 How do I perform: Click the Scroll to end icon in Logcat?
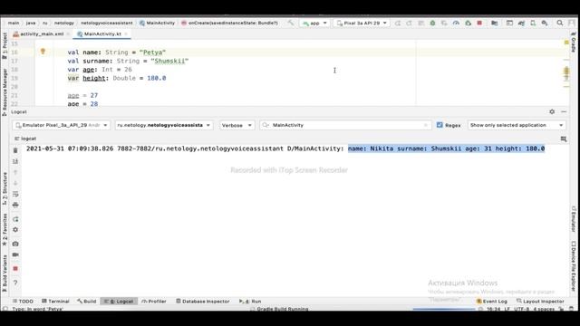[15, 161]
